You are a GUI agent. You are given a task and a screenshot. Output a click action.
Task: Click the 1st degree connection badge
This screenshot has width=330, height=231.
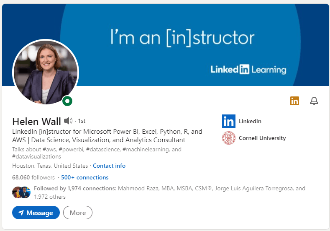pos(81,121)
